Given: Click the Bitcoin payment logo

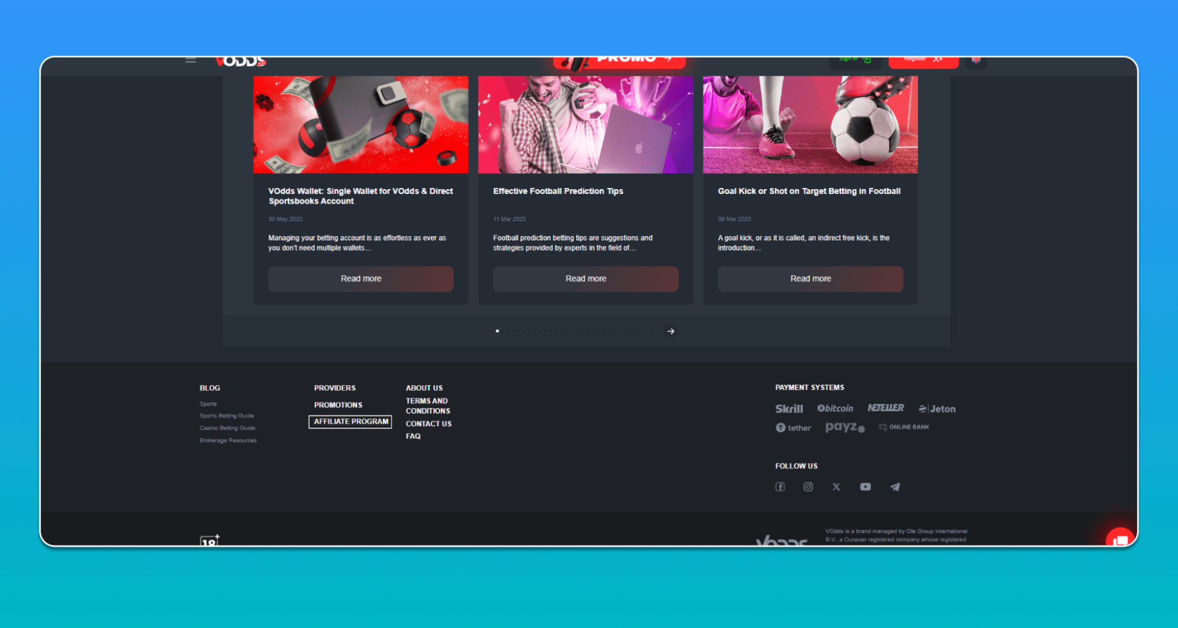Looking at the screenshot, I should (x=835, y=408).
